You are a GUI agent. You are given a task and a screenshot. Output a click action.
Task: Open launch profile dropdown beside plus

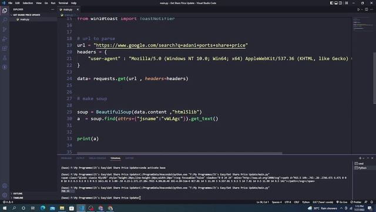[364, 158]
